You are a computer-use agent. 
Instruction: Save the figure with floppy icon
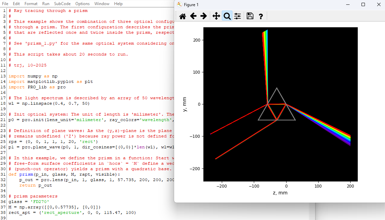250,16
